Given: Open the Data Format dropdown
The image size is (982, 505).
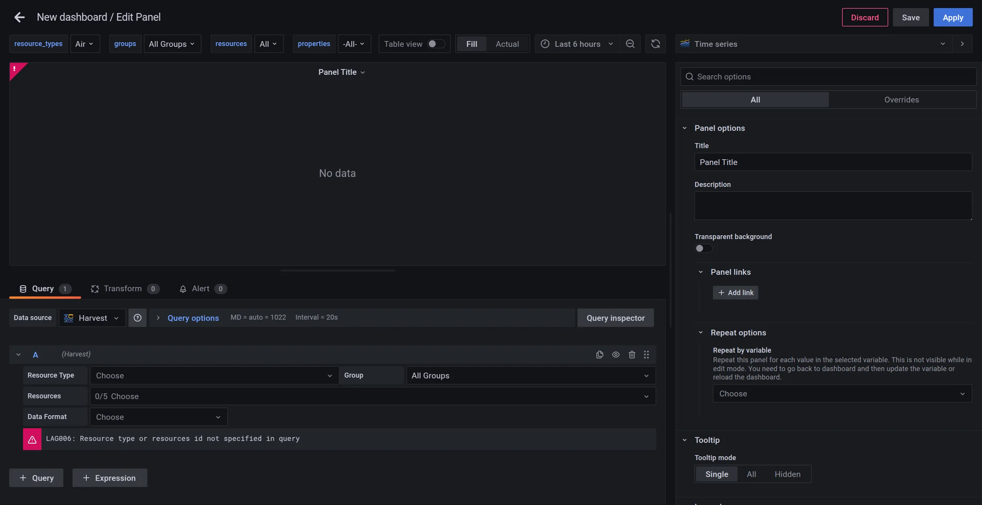Looking at the screenshot, I should click(158, 417).
